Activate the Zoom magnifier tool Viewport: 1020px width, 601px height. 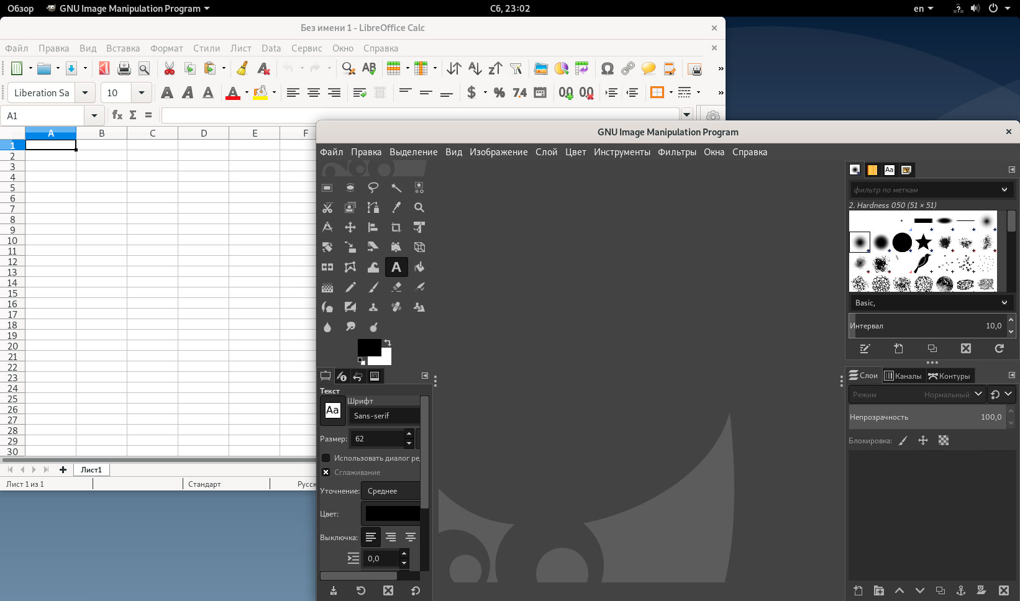point(419,207)
